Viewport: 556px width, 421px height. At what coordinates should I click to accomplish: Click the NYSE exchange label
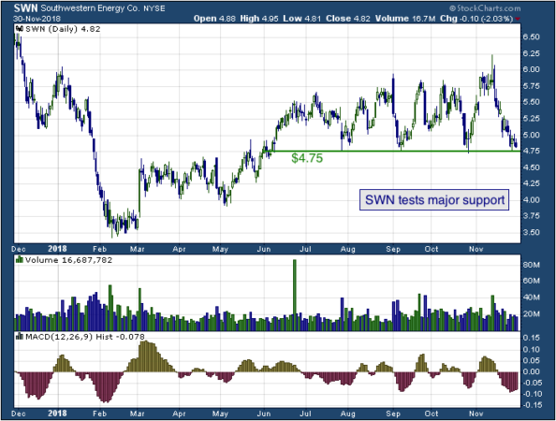154,8
